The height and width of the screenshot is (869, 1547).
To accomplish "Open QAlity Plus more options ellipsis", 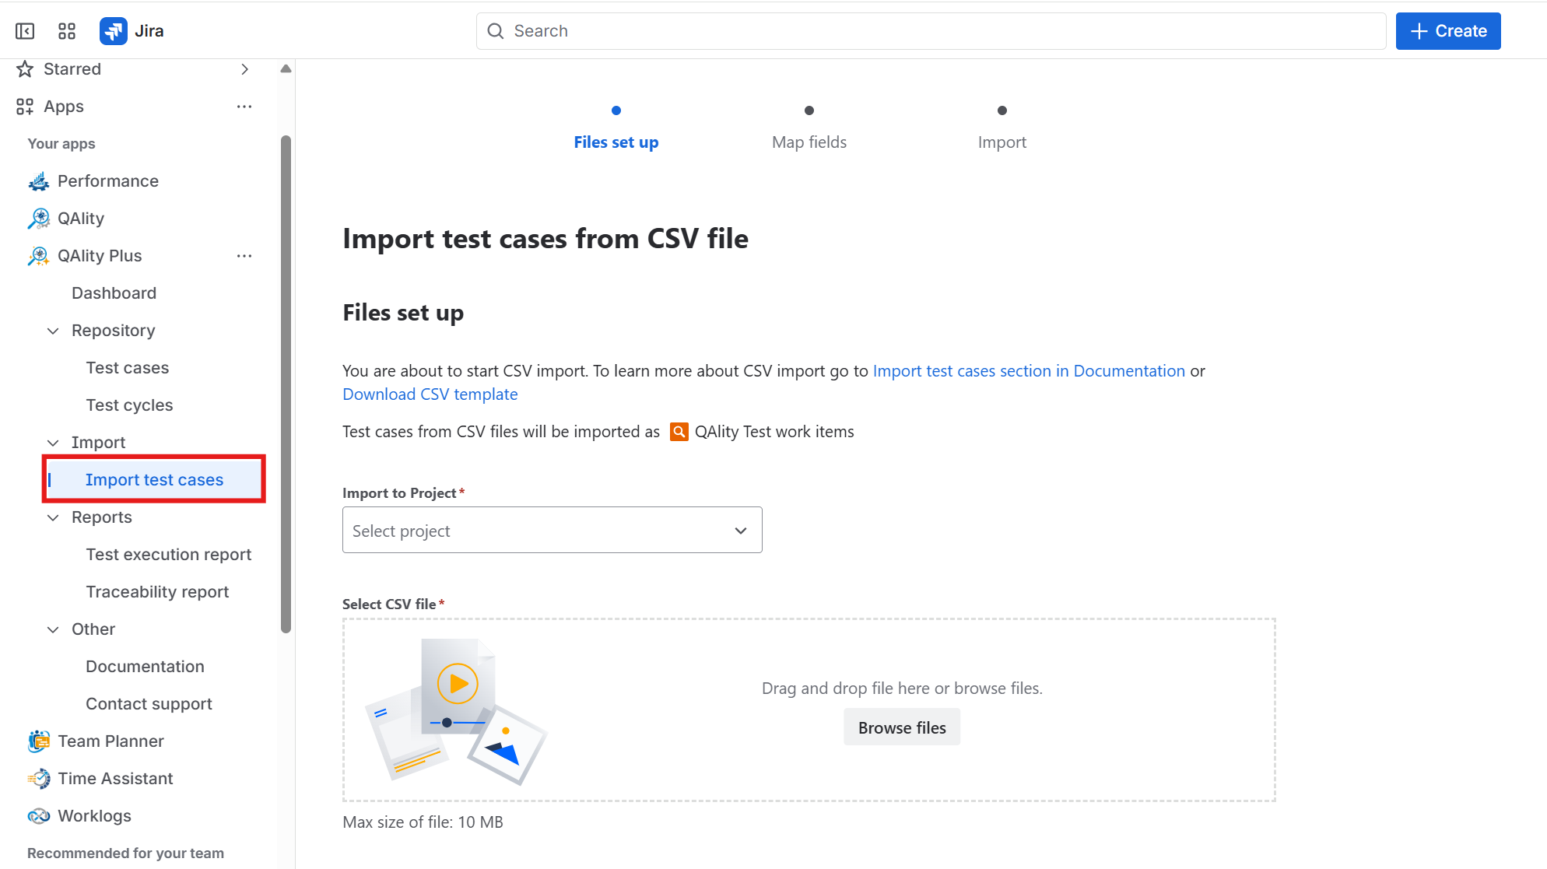I will (244, 256).
